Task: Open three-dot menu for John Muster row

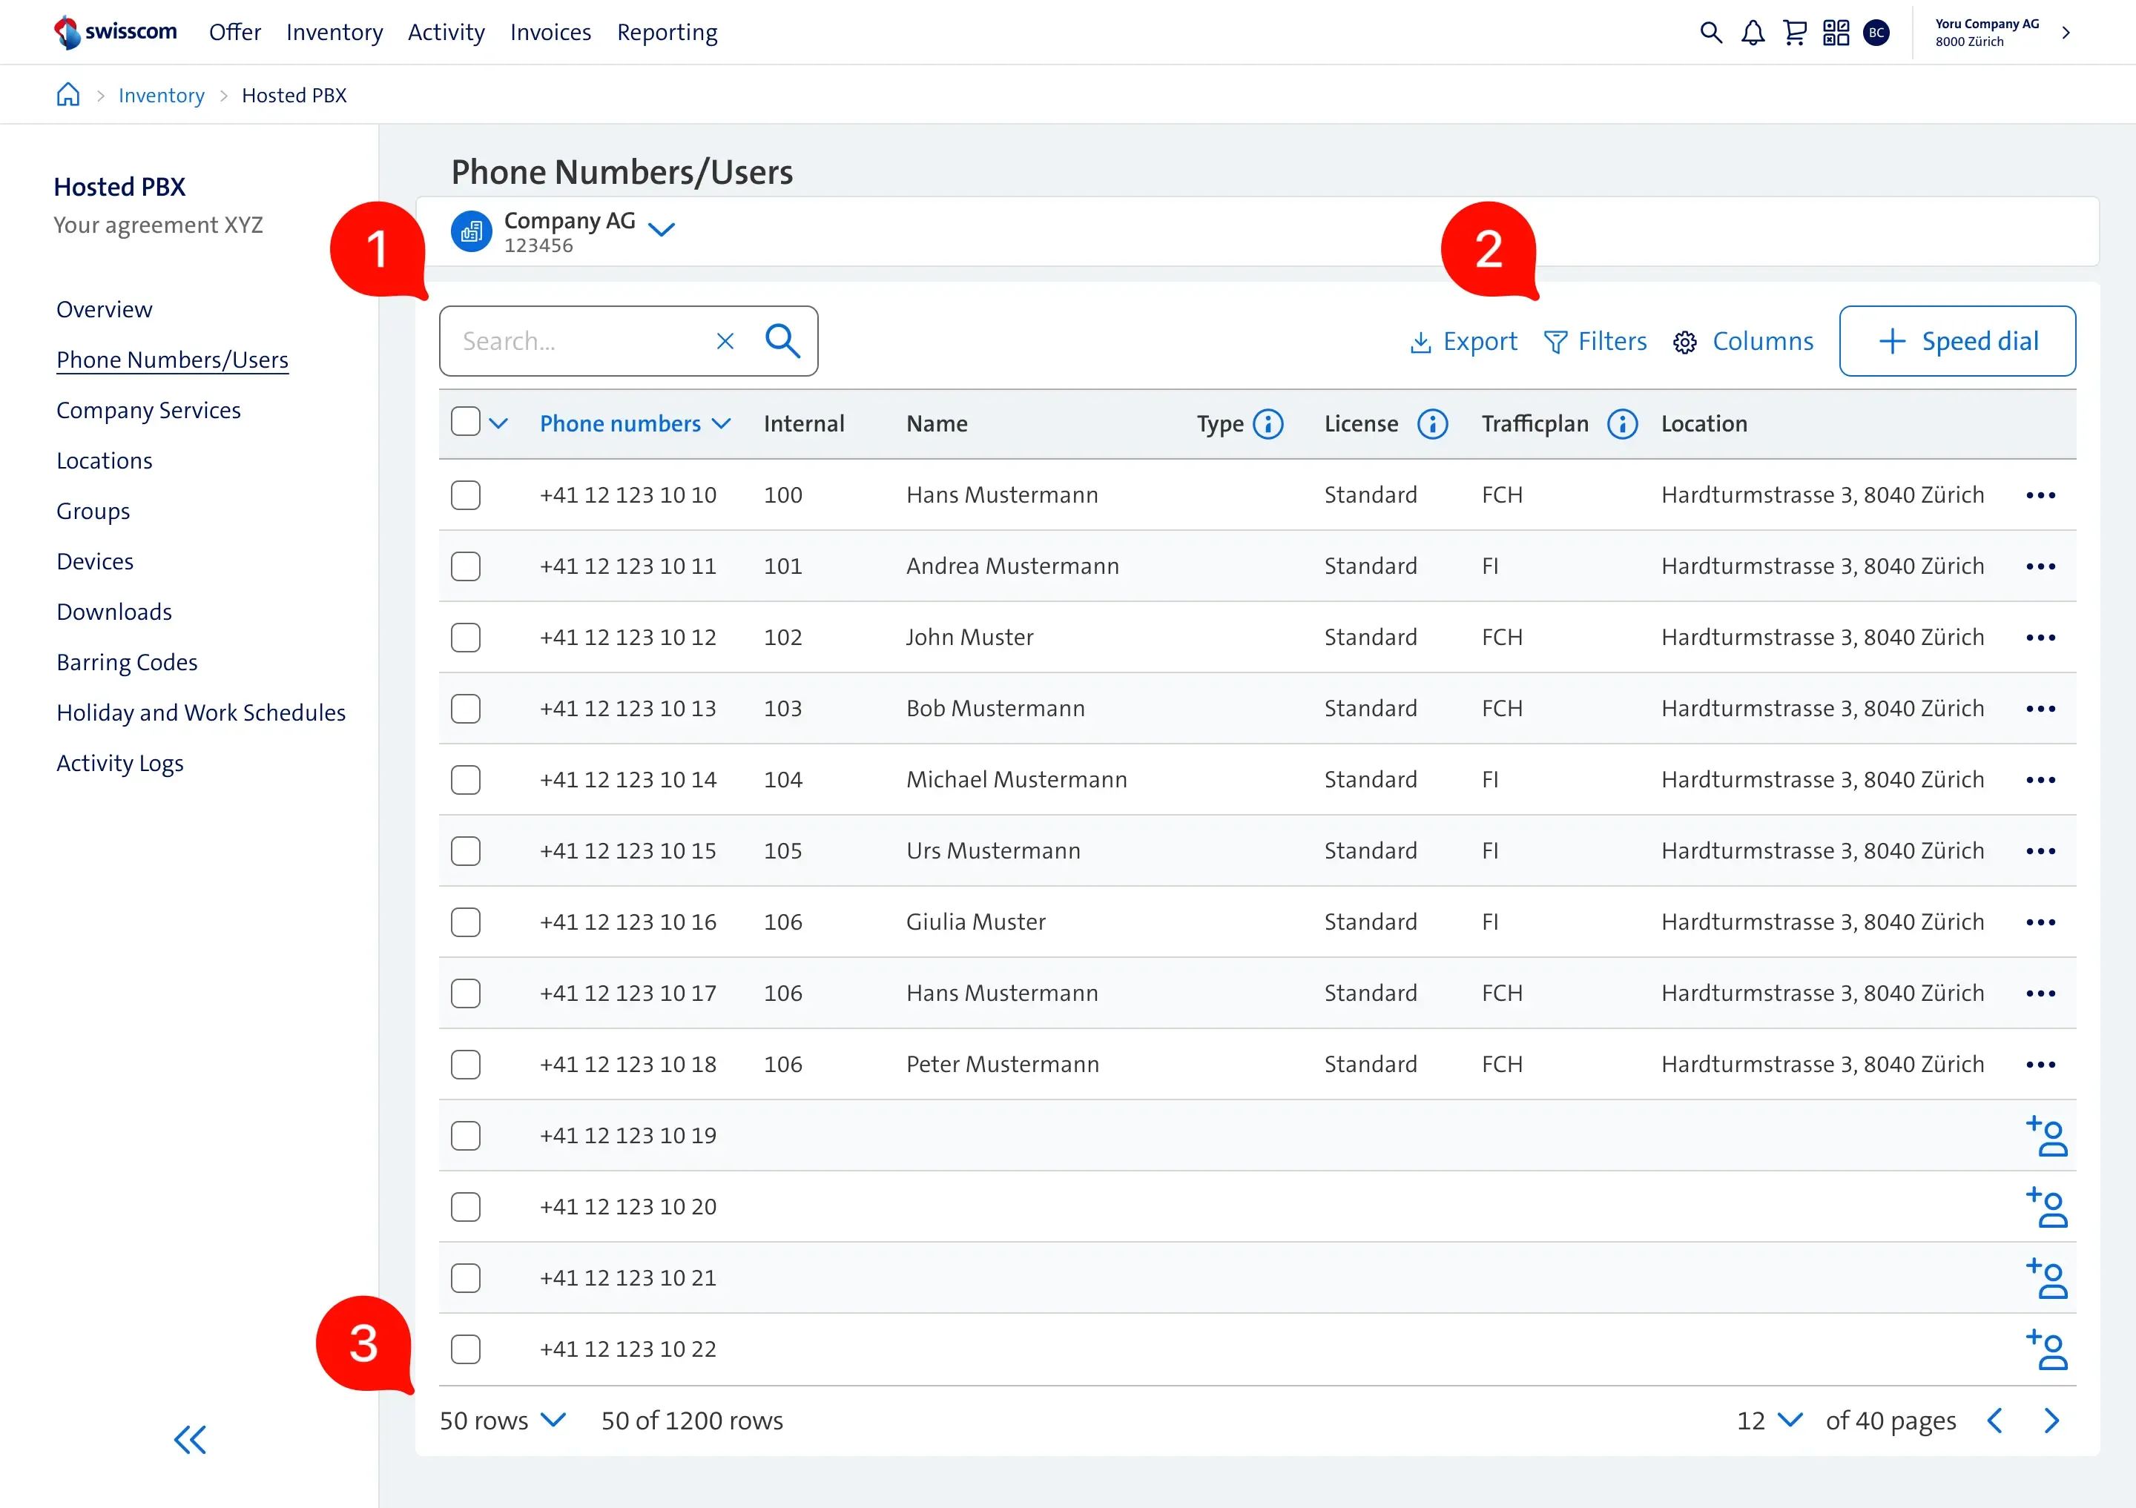Action: tap(2040, 638)
